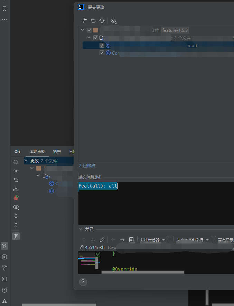Select the highlighted -mod file row
The width and height of the screenshot is (234, 306).
[x=158, y=45]
